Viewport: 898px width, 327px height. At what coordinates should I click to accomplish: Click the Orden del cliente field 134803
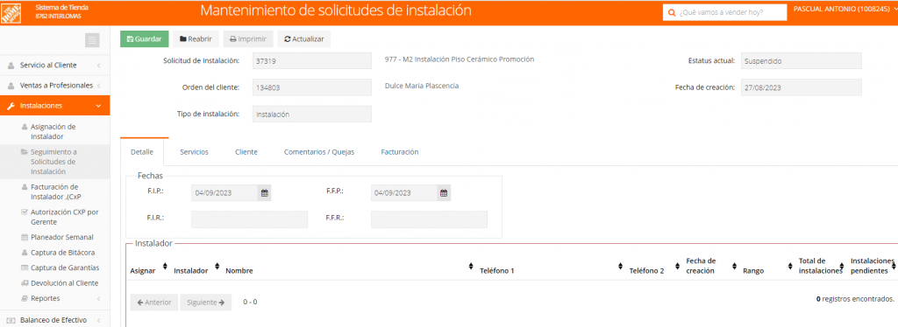[x=312, y=88]
